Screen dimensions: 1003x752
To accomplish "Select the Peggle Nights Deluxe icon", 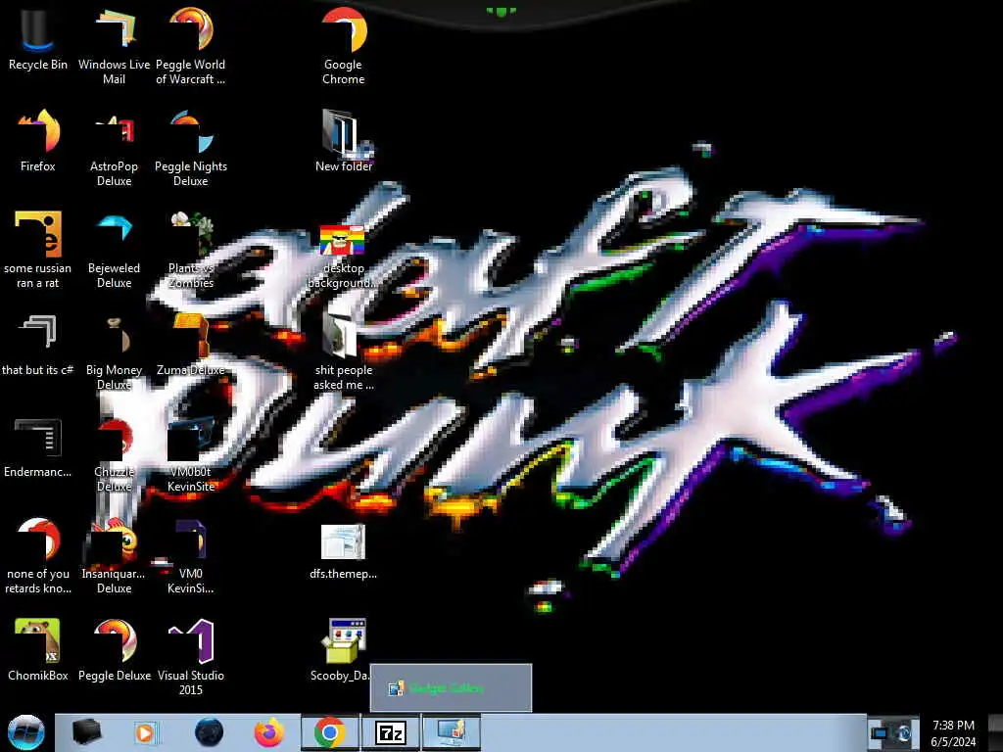I will (x=191, y=149).
